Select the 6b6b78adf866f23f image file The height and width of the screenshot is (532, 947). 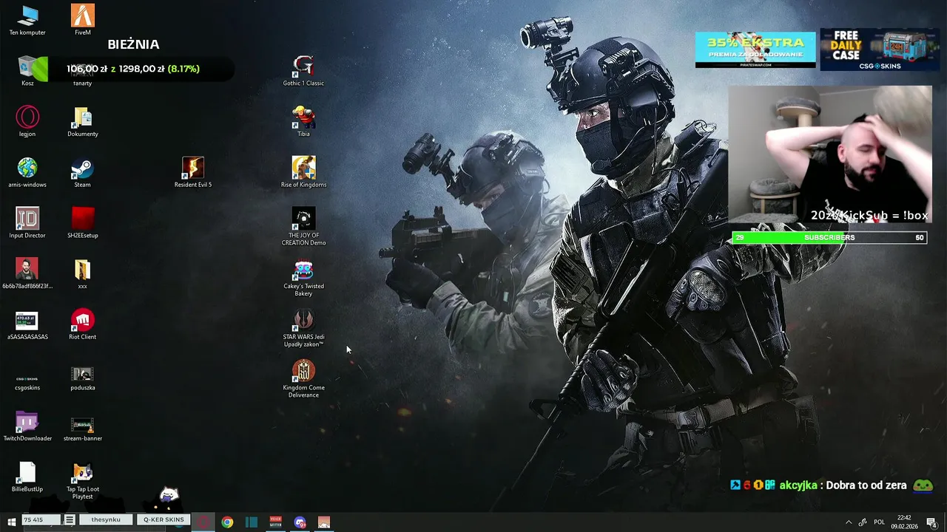pyautogui.click(x=27, y=273)
